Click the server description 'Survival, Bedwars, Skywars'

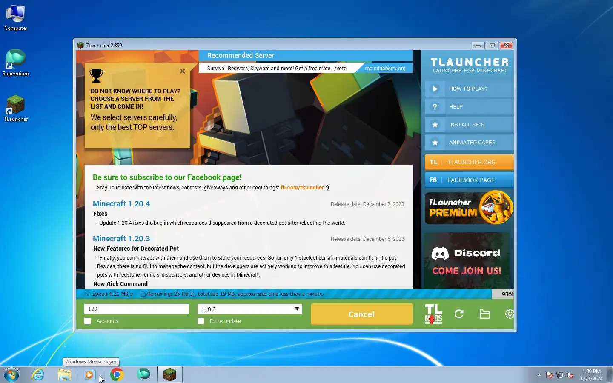click(x=277, y=69)
